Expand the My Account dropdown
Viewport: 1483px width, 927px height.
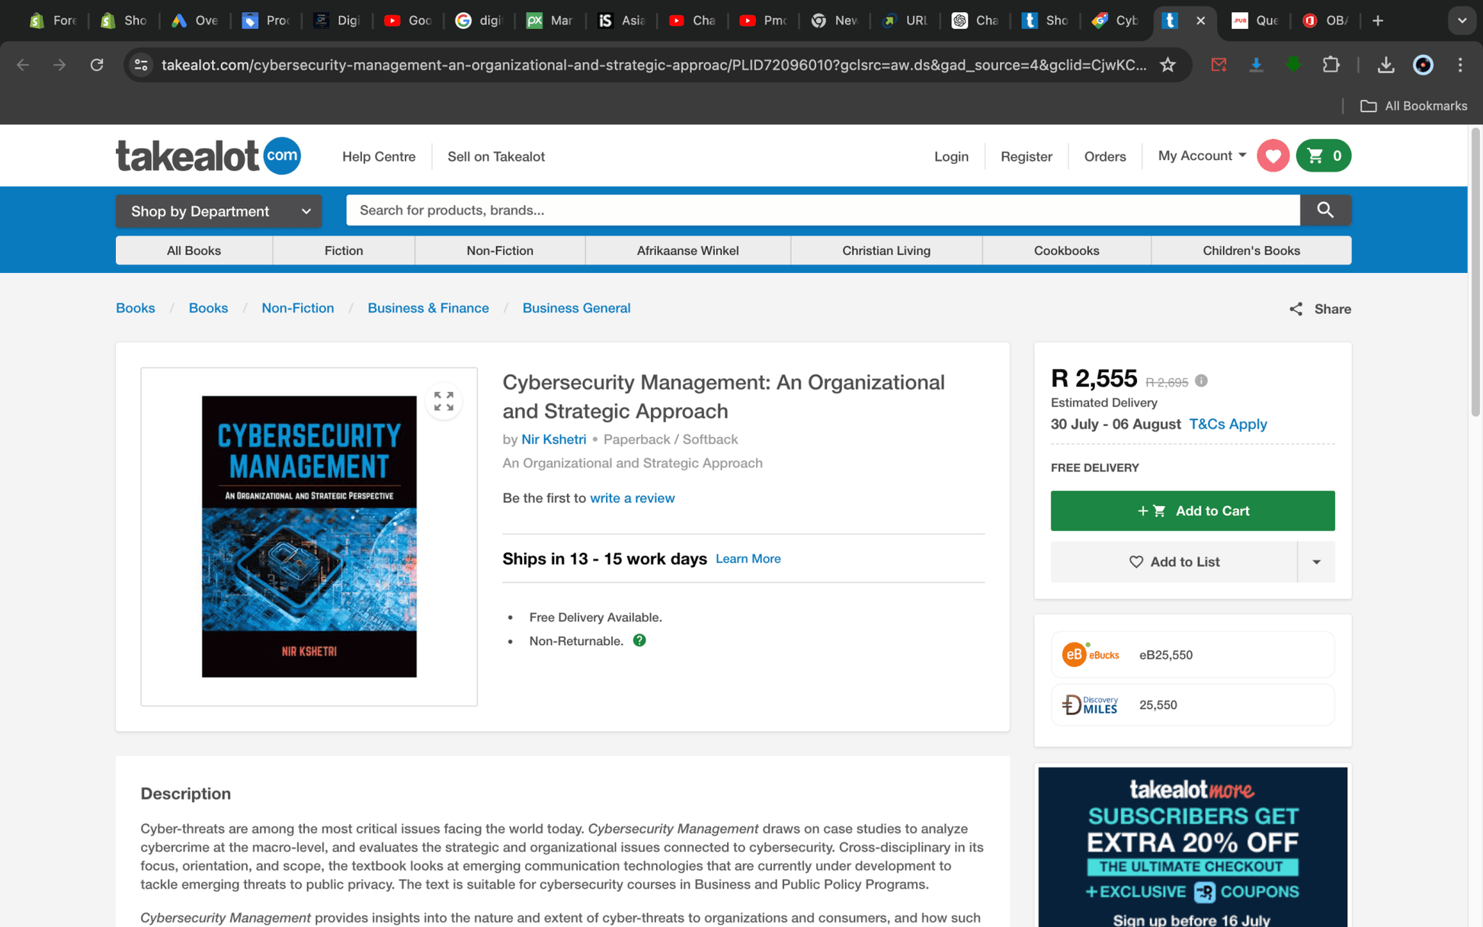[x=1202, y=156]
